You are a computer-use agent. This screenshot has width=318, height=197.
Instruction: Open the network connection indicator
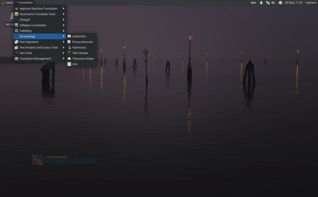(x=268, y=2)
